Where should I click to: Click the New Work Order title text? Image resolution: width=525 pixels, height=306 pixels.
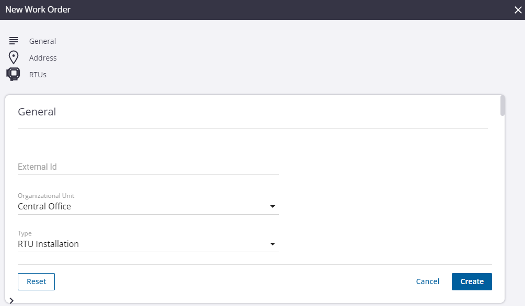point(38,9)
